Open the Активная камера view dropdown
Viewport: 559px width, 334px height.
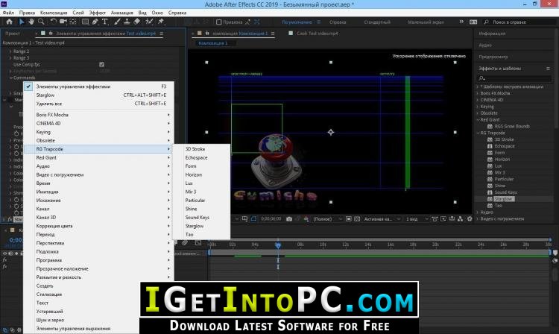pos(382,219)
